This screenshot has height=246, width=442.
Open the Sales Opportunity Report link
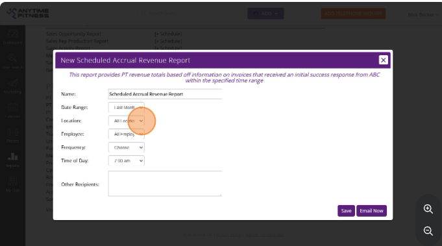(x=73, y=34)
